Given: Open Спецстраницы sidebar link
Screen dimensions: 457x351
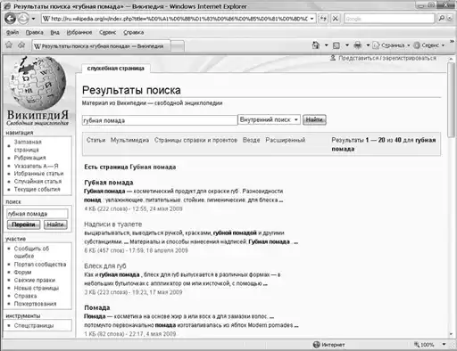Looking at the screenshot, I should (x=34, y=325).
